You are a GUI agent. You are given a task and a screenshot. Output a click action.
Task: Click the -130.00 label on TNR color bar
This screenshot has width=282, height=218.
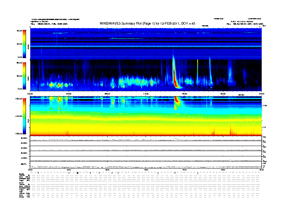coord(19,99)
